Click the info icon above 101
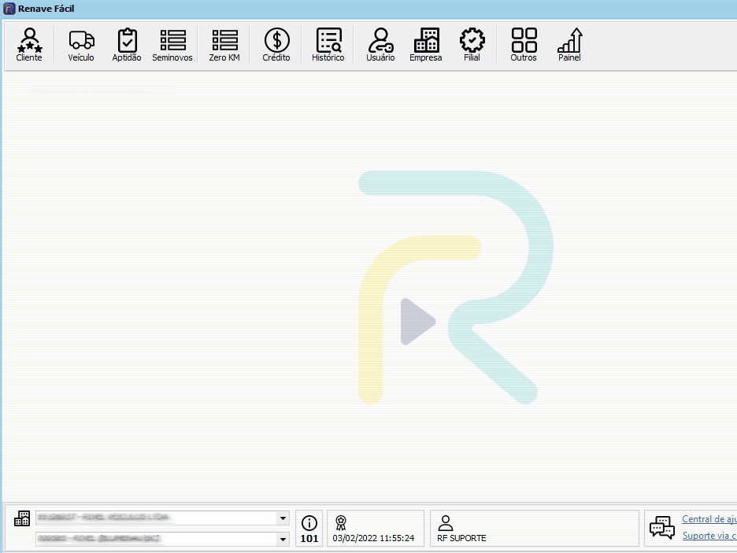Screen dimensions: 737x553 click(x=309, y=523)
